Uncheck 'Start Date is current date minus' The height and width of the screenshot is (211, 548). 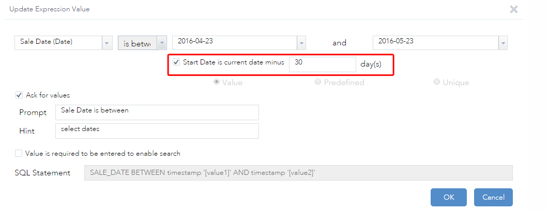click(x=176, y=62)
